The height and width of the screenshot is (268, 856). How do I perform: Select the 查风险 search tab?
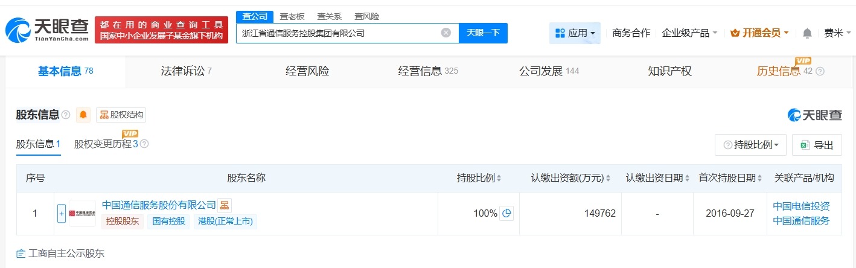click(366, 16)
